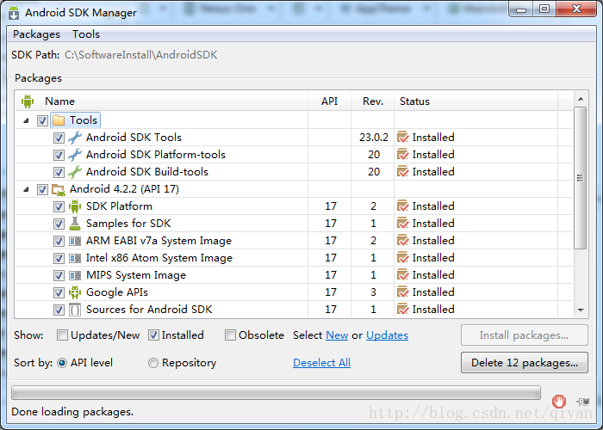Click the API column header
Screen dimensions: 603x430
330,101
